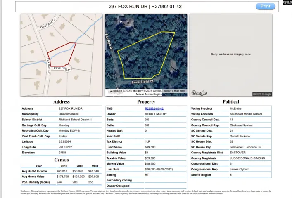Click the Secondary Zoning label
This screenshot has height=198, width=292.
pos(119,180)
